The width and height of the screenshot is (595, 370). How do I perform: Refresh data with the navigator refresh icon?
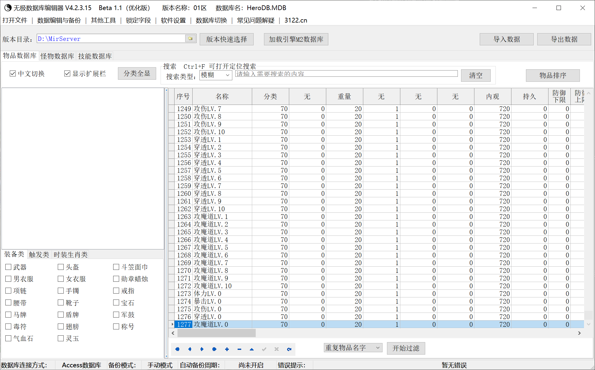[289, 349]
